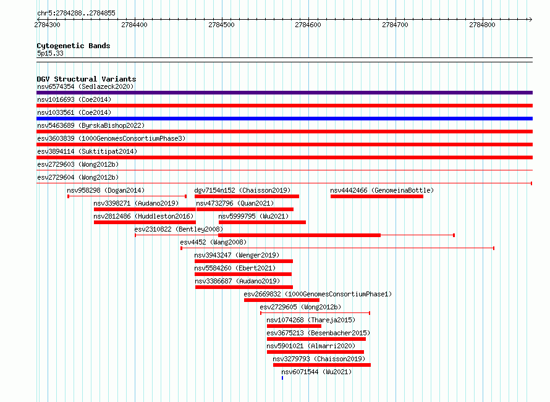Click the small blue nsv6071544 marker
550x402 pixels.
click(x=282, y=378)
